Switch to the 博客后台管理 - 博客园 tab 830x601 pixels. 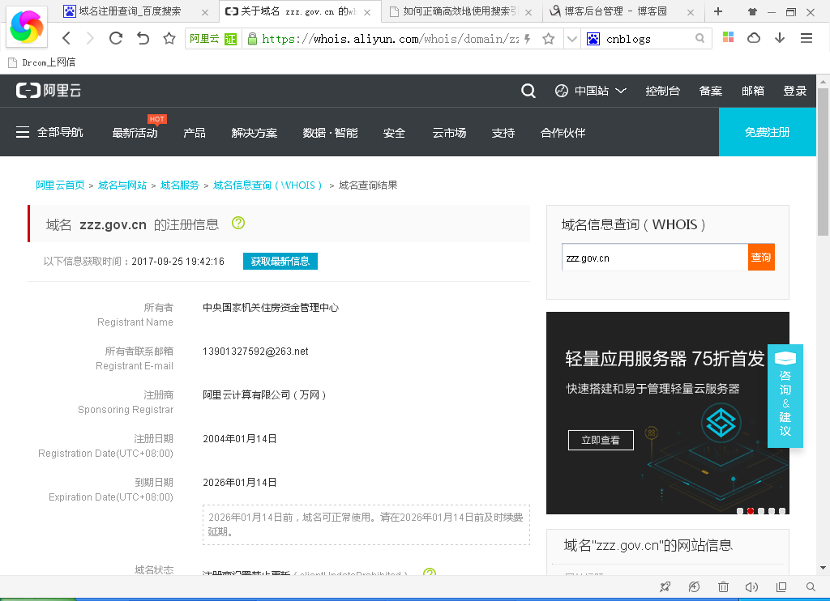click(x=616, y=11)
